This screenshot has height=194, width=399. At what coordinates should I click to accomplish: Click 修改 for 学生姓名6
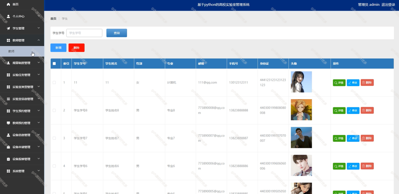click(x=353, y=166)
